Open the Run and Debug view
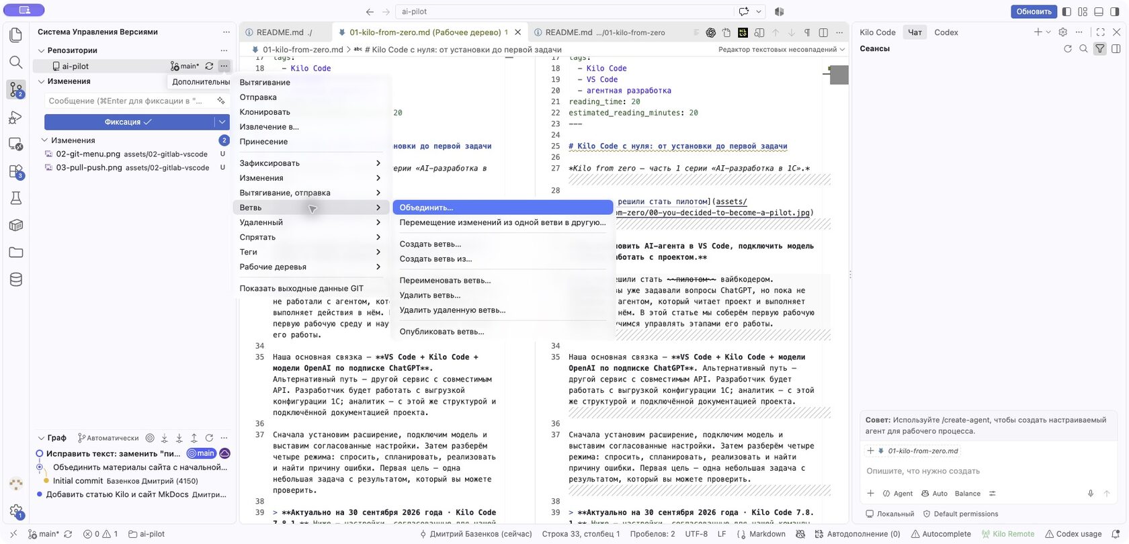1129x544 pixels. pyautogui.click(x=16, y=118)
